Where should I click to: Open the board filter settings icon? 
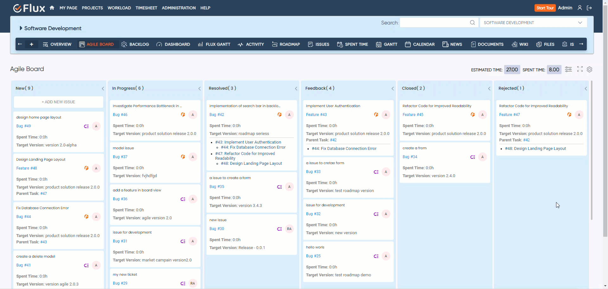coord(568,69)
